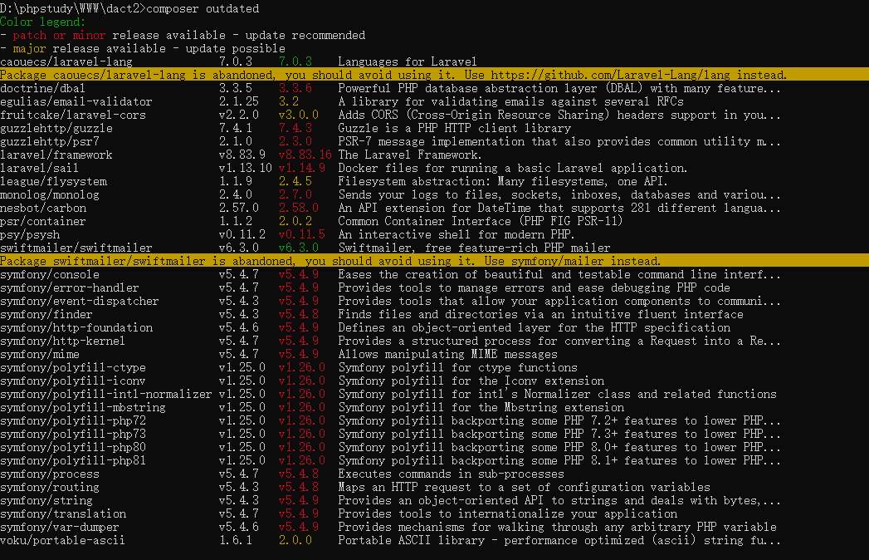
Task: Click latest version 3.2 of email-validator
Action: coord(289,101)
